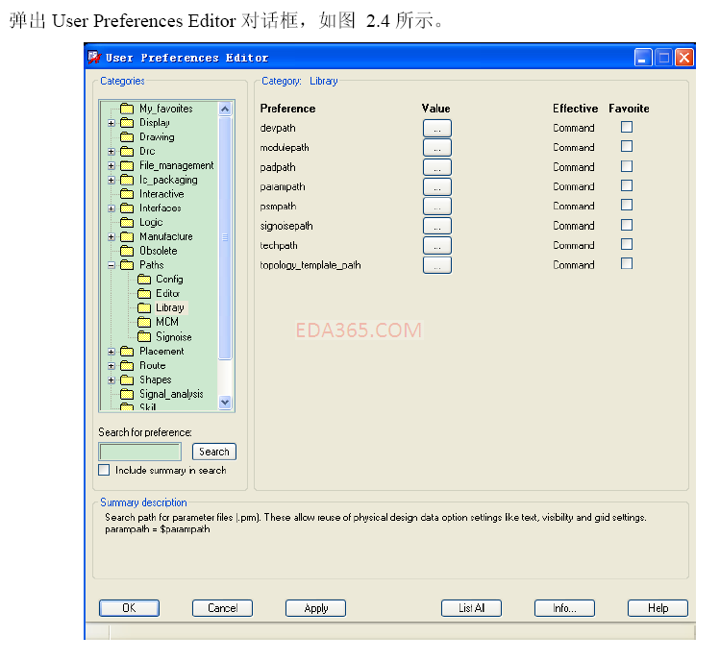The height and width of the screenshot is (661, 720).
Task: Expand the Drc category
Action: tap(112, 152)
